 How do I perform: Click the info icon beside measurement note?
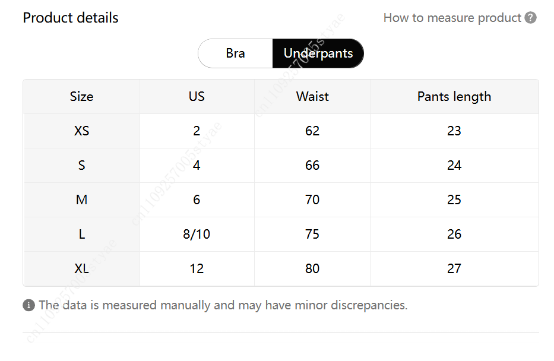[29, 305]
